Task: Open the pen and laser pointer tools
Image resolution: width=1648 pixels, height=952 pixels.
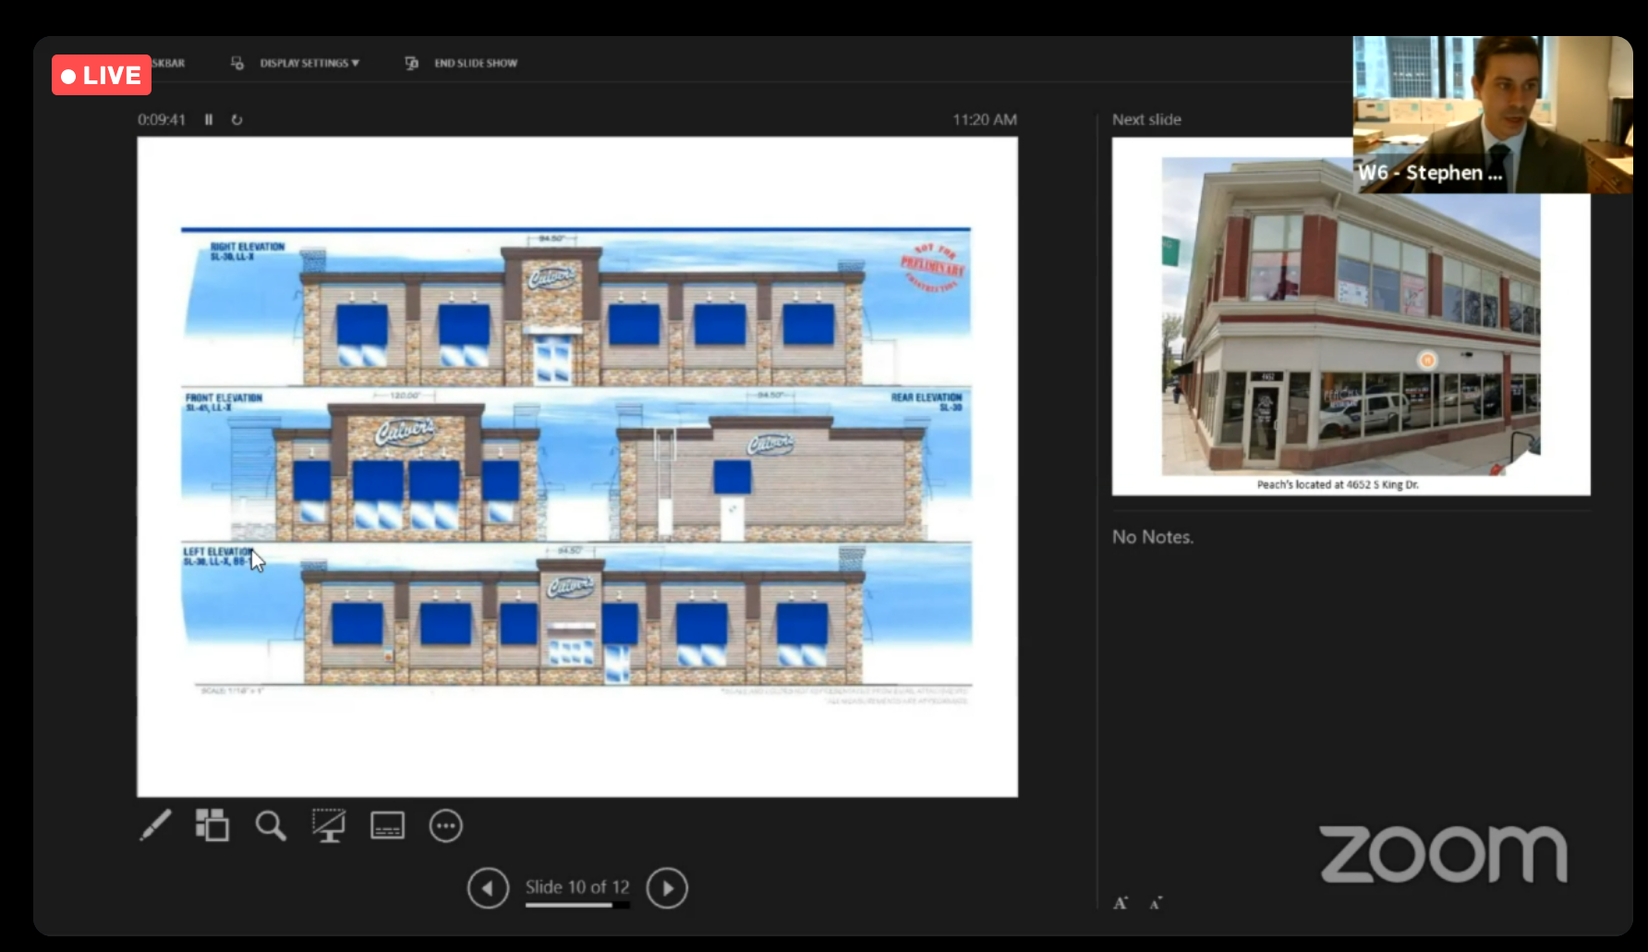Action: tap(155, 825)
